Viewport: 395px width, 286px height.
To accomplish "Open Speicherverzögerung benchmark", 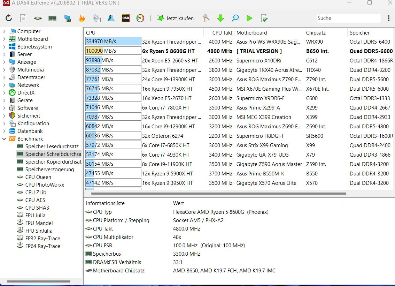I will (x=49, y=170).
